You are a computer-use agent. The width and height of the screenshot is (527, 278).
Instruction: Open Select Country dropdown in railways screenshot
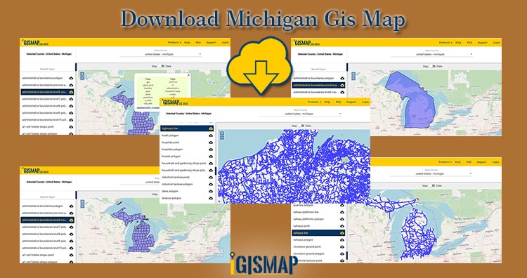coord(431,173)
